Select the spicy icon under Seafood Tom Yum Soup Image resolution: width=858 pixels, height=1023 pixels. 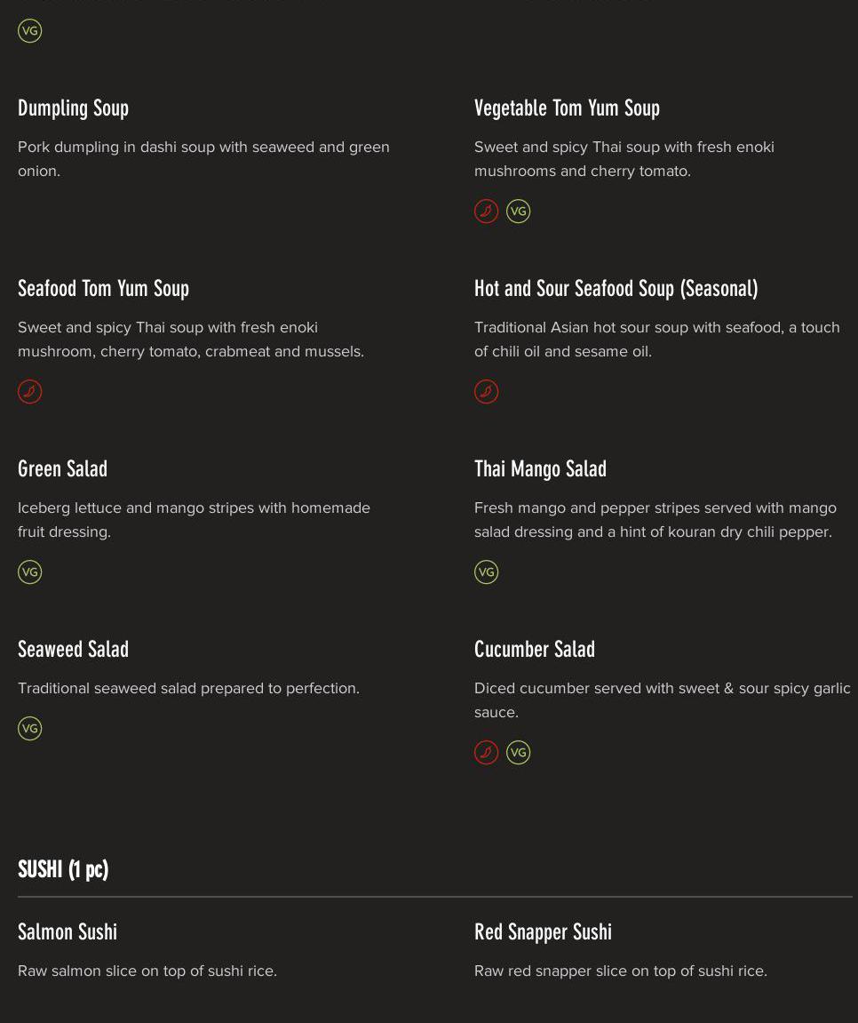click(x=30, y=392)
